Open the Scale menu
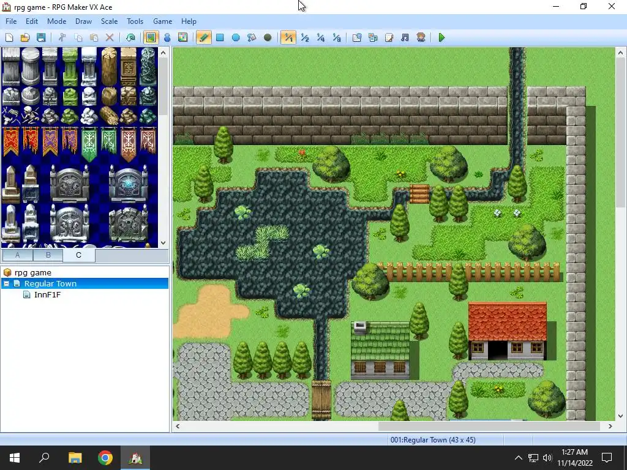 (x=109, y=21)
